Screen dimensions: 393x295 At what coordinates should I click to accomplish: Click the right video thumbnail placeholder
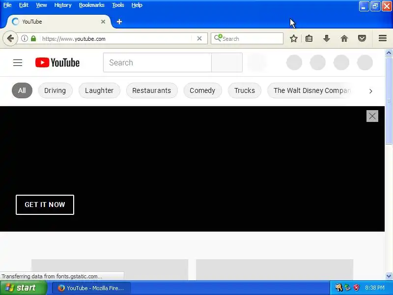[275, 269]
